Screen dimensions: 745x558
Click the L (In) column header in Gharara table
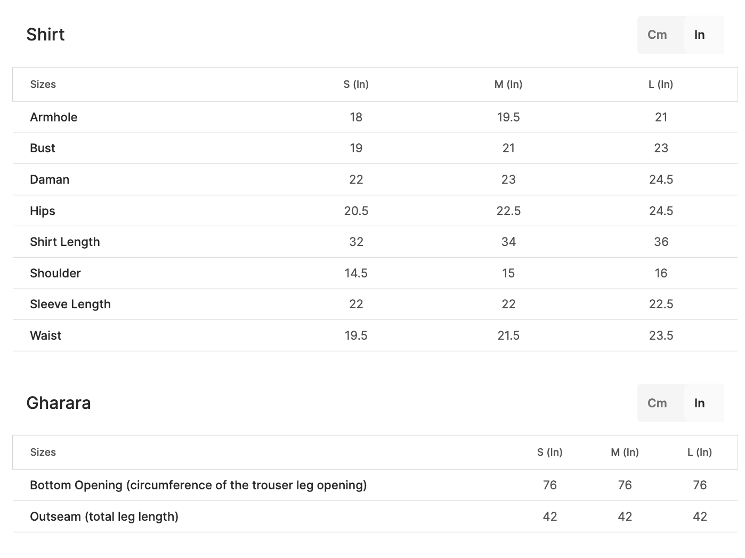pos(700,452)
